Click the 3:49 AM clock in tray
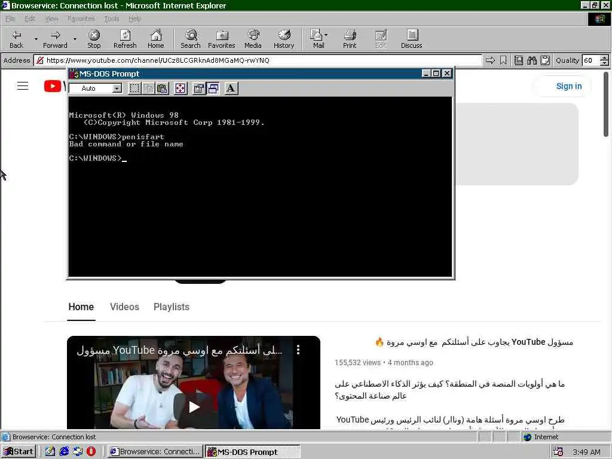Screen dimensions: 612x459 pyautogui.click(x=586, y=452)
